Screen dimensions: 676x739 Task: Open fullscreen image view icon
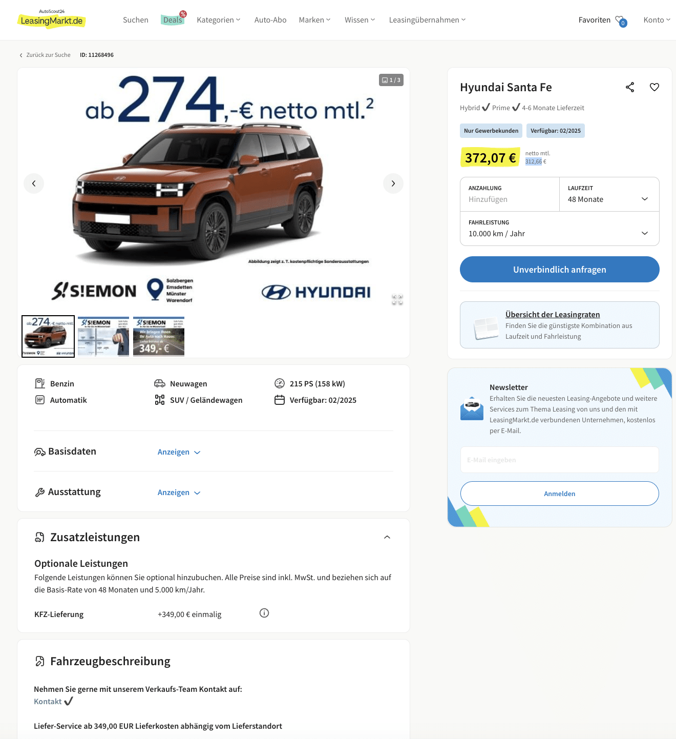(397, 300)
